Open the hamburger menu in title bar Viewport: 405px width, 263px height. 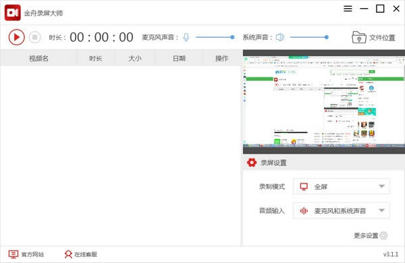click(x=348, y=9)
